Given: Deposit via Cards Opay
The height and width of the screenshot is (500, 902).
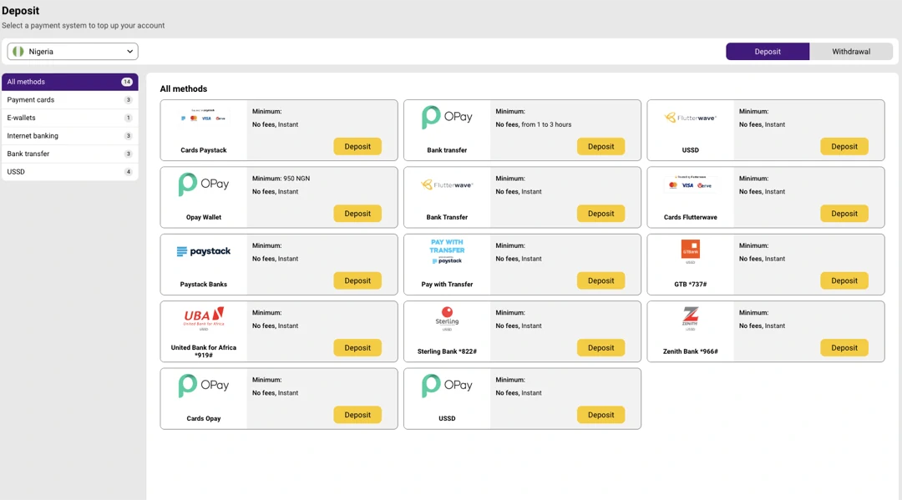Looking at the screenshot, I should pyautogui.click(x=357, y=414).
